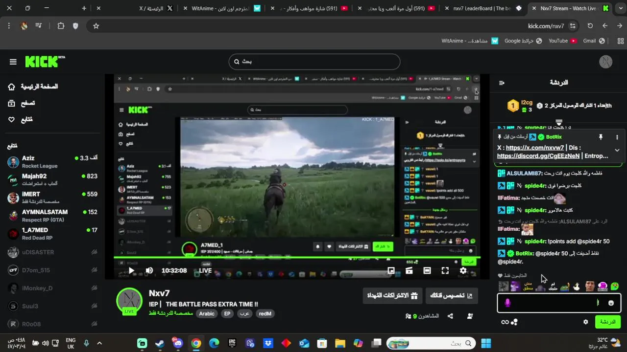This screenshot has width=627, height=352.
Task: Open the user profile avatar menu
Action: pos(606,62)
